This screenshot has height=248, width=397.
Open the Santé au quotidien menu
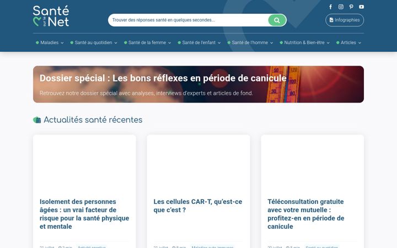pos(93,42)
